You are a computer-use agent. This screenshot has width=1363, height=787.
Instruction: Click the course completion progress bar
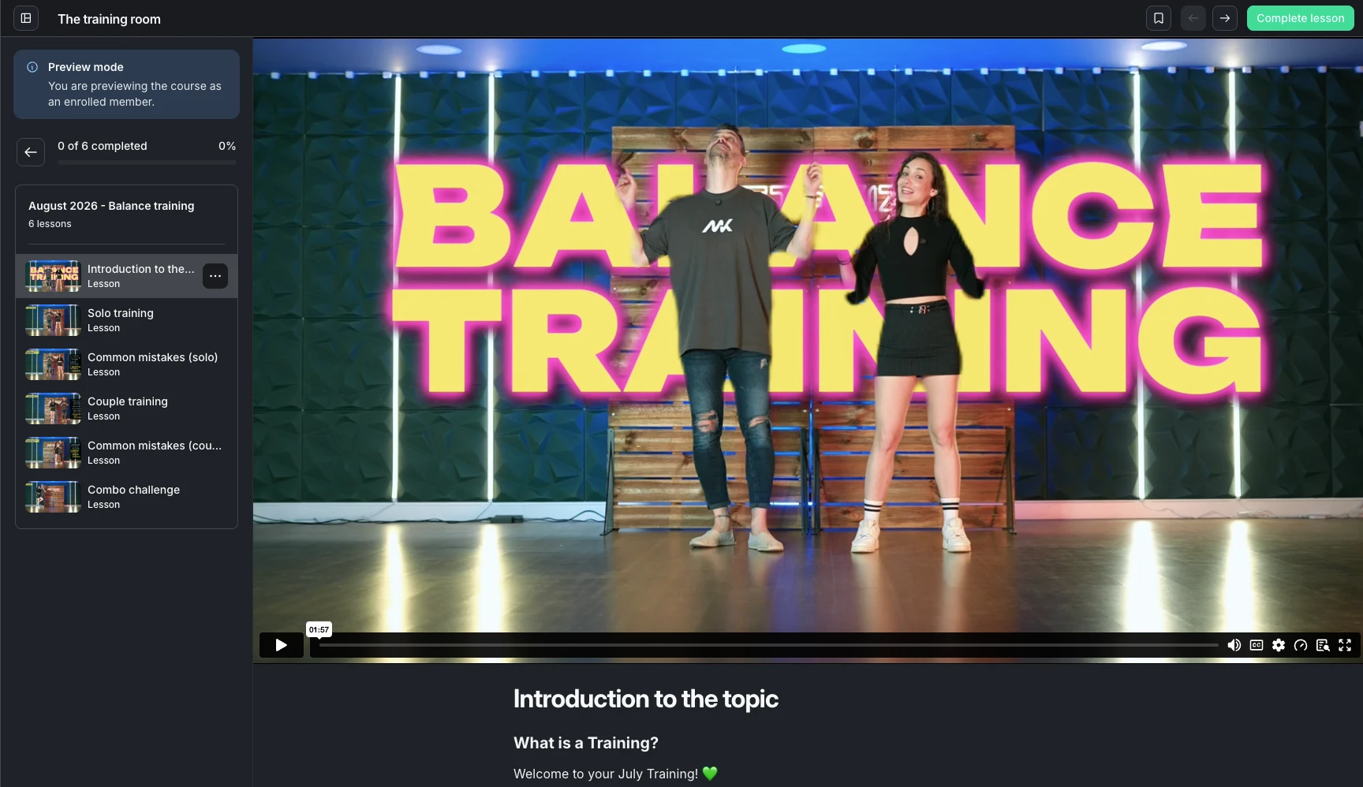[x=147, y=162]
